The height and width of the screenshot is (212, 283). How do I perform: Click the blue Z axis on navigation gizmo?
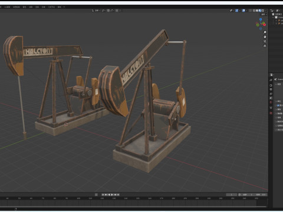tap(261, 19)
